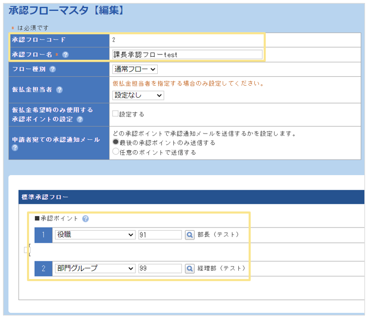The image size is (368, 318).
Task: Expand the 設定なし dropdown
Action: coord(138,95)
